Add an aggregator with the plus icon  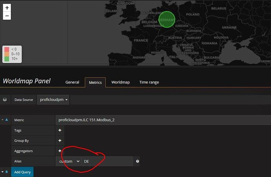(x=60, y=151)
